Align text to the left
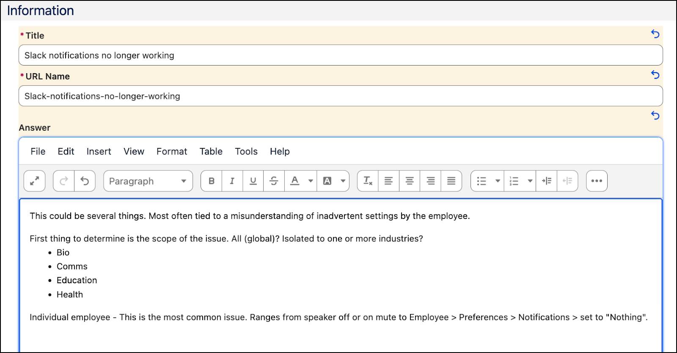The height and width of the screenshot is (353, 677). (388, 181)
